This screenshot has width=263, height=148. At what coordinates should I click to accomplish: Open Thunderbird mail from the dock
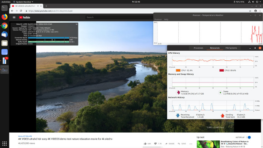point(4,34)
